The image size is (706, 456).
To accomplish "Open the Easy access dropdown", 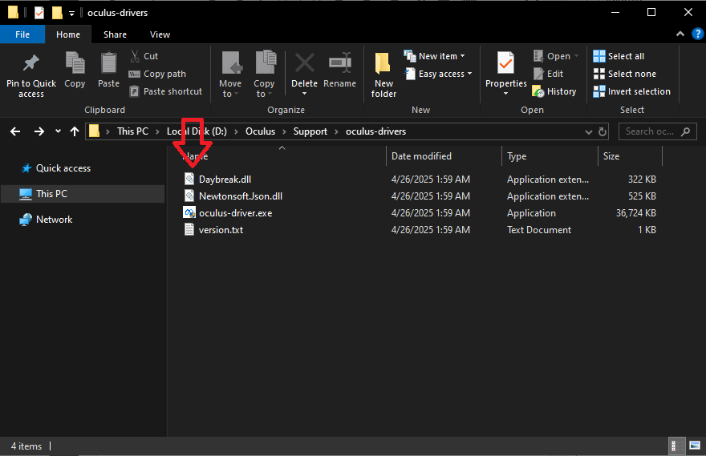I will [x=438, y=74].
